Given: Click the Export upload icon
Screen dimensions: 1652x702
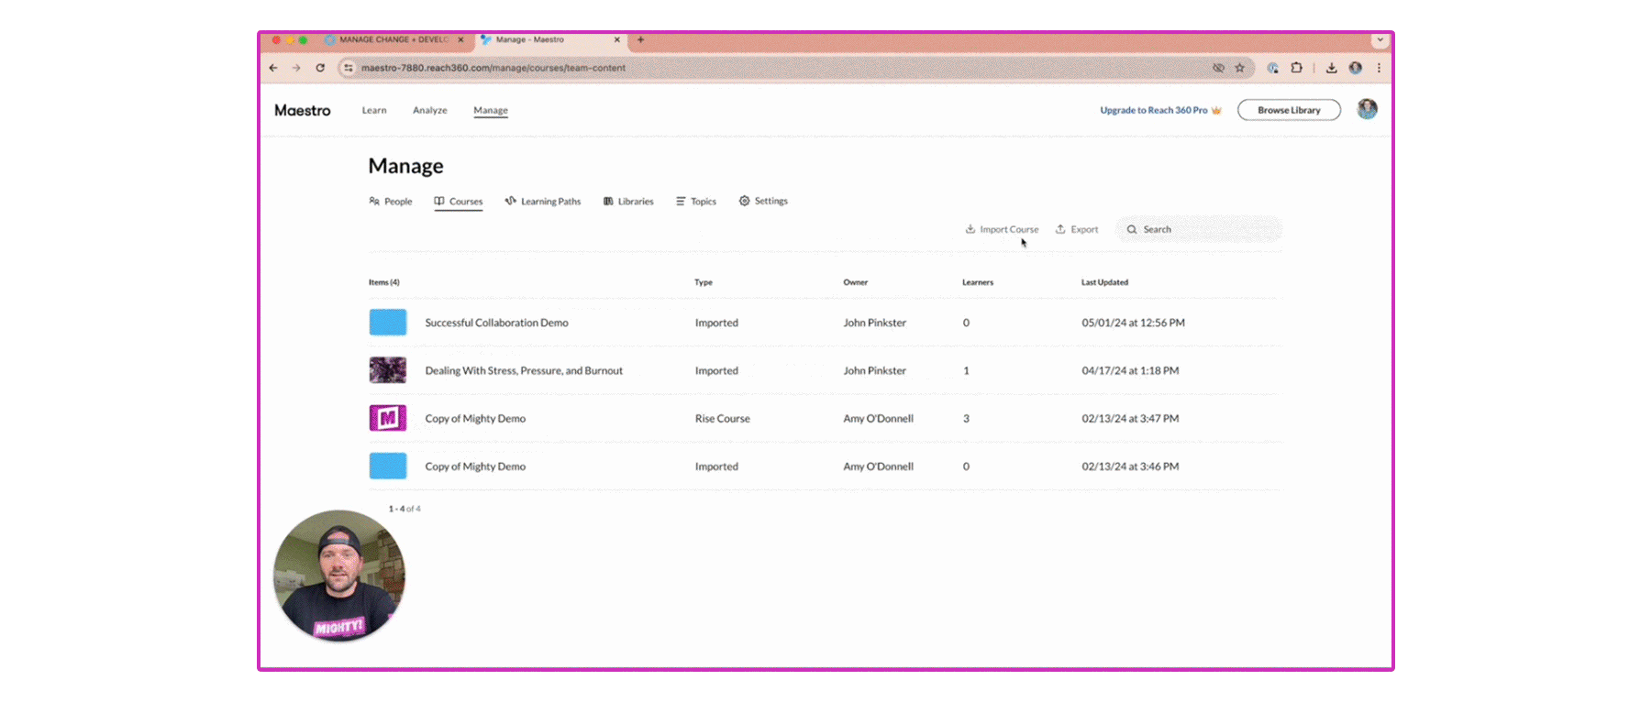Looking at the screenshot, I should click(x=1060, y=229).
